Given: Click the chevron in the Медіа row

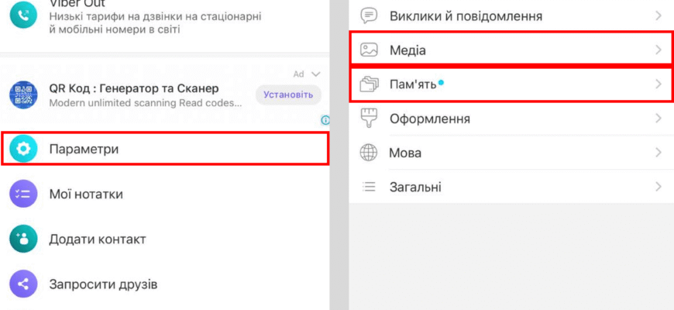Looking at the screenshot, I should (659, 50).
